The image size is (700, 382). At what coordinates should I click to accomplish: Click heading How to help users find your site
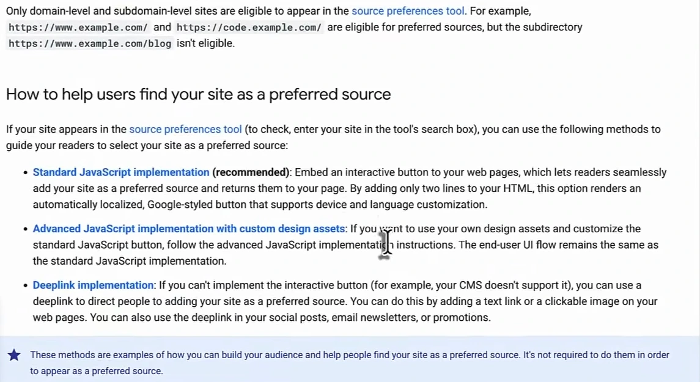tap(198, 95)
